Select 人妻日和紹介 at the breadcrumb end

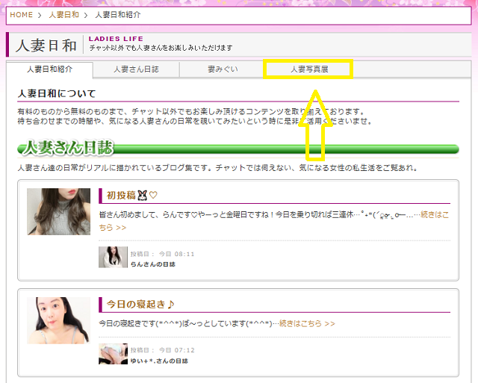pyautogui.click(x=117, y=15)
